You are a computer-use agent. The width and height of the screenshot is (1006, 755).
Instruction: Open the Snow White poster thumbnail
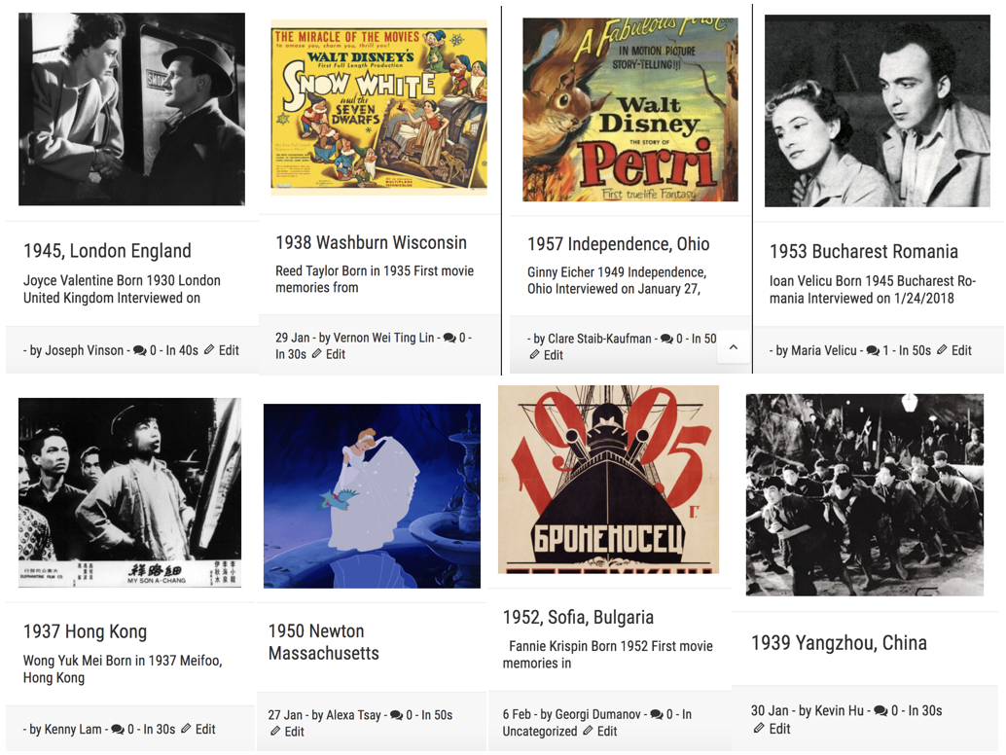379,108
